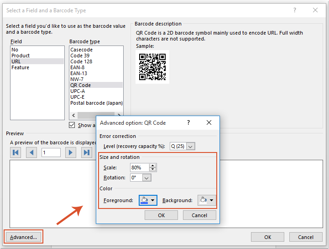Jump to last record in preview
The height and width of the screenshot is (249, 329).
tap(86, 152)
